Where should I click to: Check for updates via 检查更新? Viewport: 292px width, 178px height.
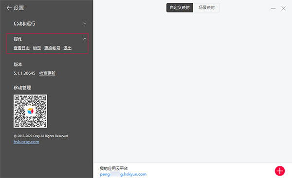tap(47, 73)
